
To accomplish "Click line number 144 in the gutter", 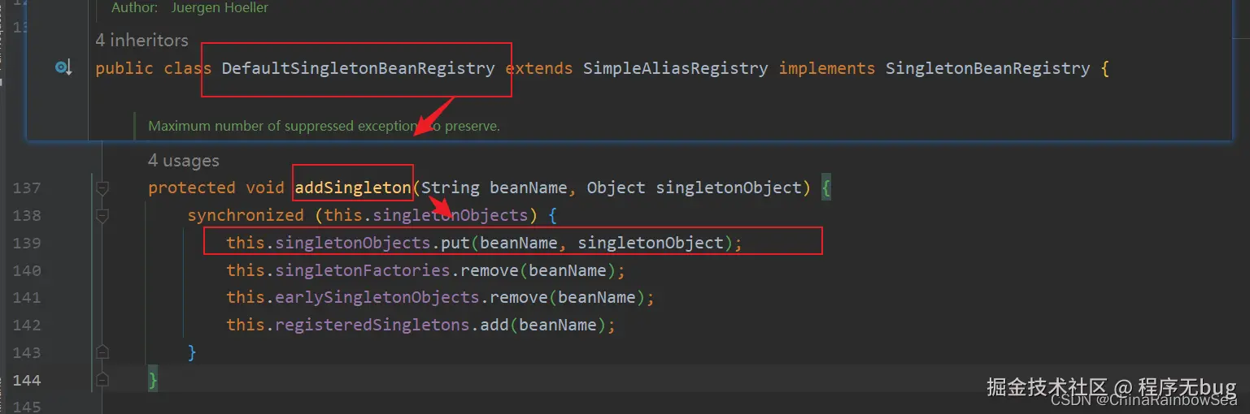I will 27,379.
